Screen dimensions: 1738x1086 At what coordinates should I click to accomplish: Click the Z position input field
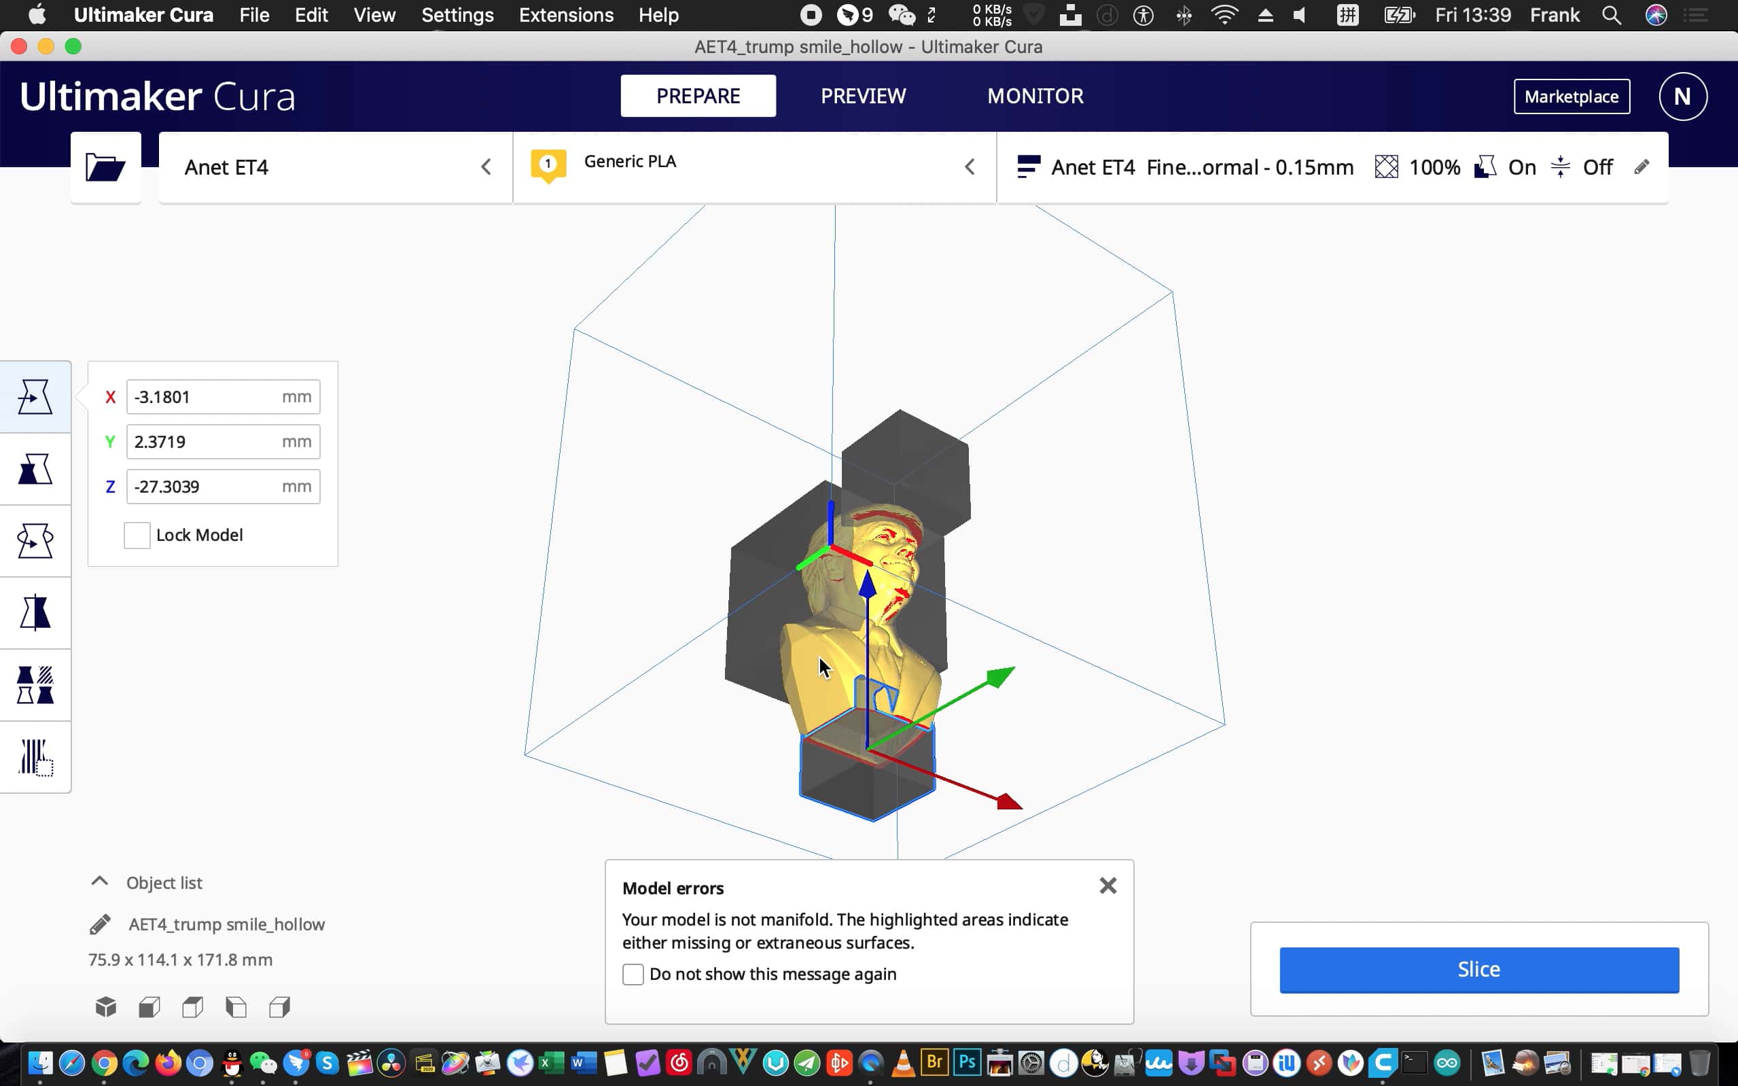pyautogui.click(x=224, y=487)
